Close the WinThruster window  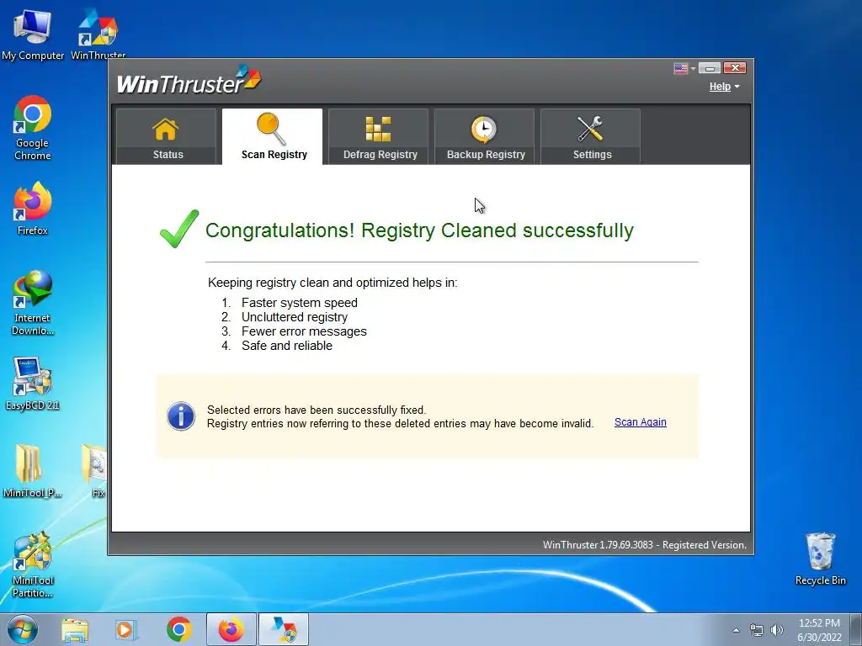pyautogui.click(x=734, y=67)
